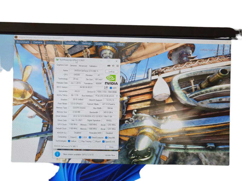This screenshot has width=242, height=181.
Task: Click the Release Date value Jun 1, 2015
Action: (x=76, y=83)
